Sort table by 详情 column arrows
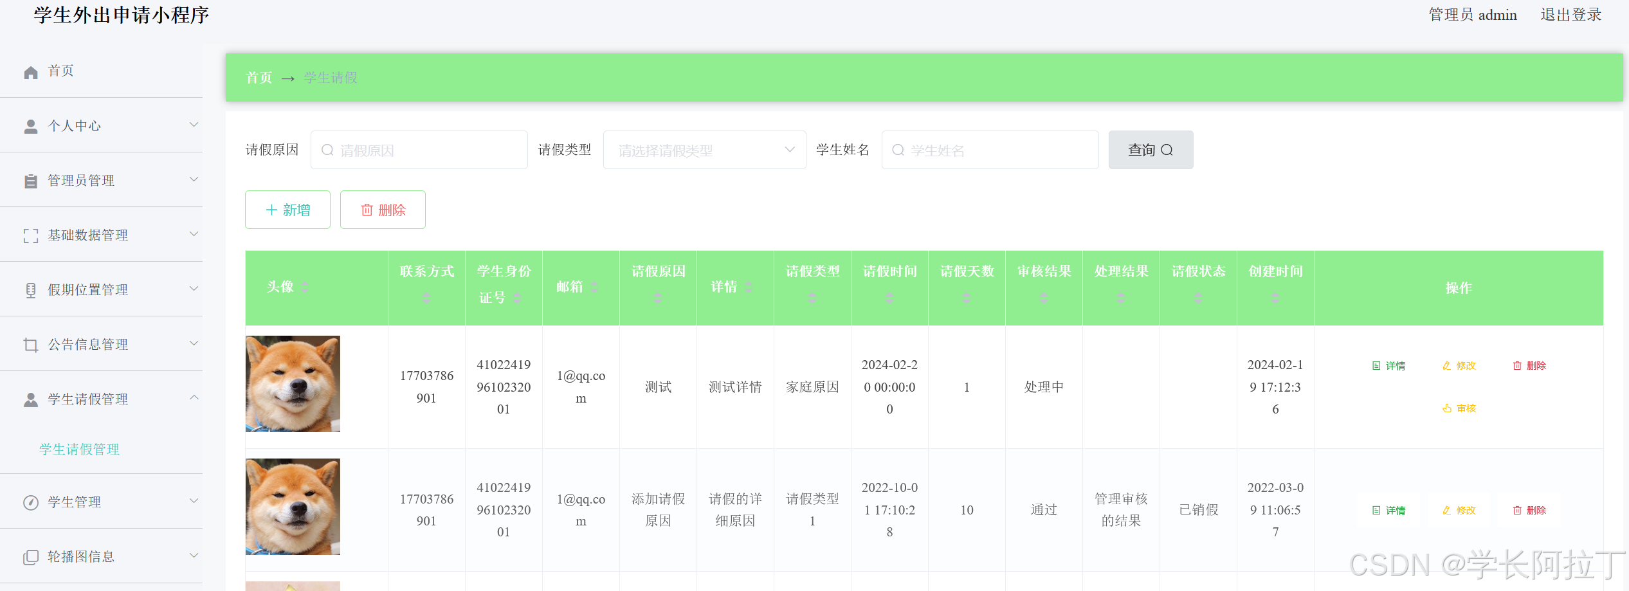 [x=749, y=287]
